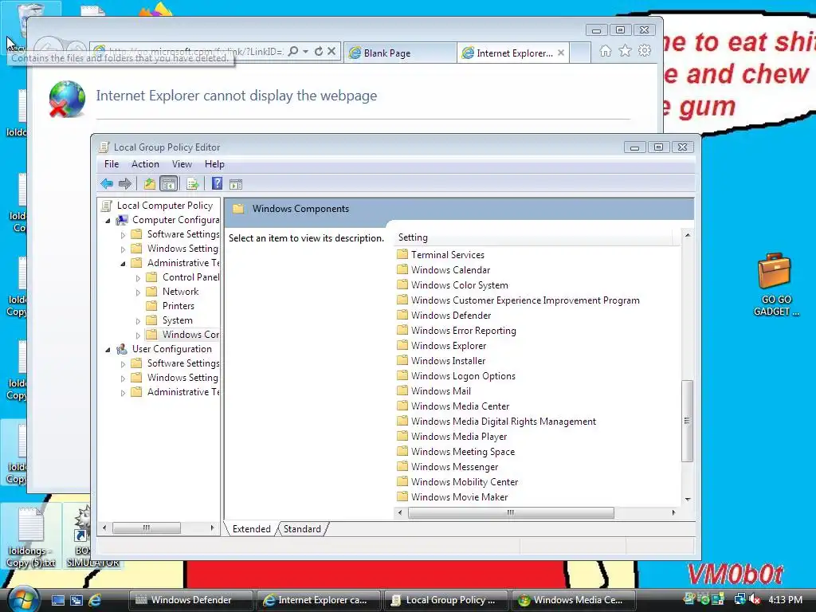Viewport: 816px width, 612px height.
Task: Click Show Desktop quick launch icon
Action: point(57,600)
